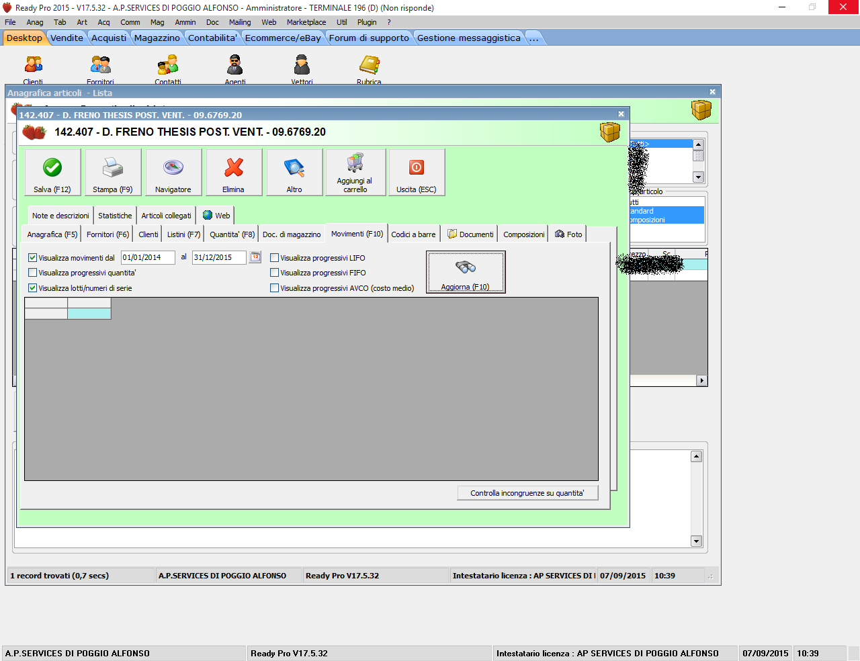This screenshot has width=860, height=661.
Task: Switch to Quantita' (F8) tab
Action: point(232,234)
